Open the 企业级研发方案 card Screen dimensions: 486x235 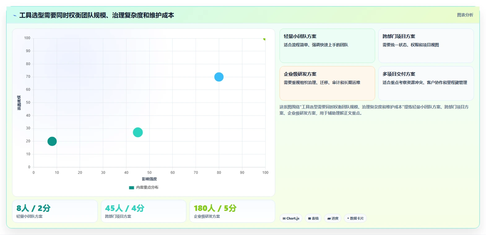327,83
